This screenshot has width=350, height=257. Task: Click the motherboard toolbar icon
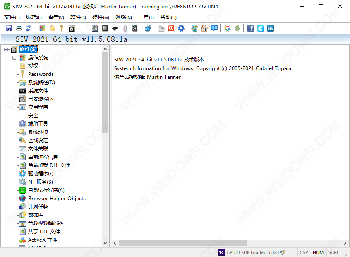[95, 28]
